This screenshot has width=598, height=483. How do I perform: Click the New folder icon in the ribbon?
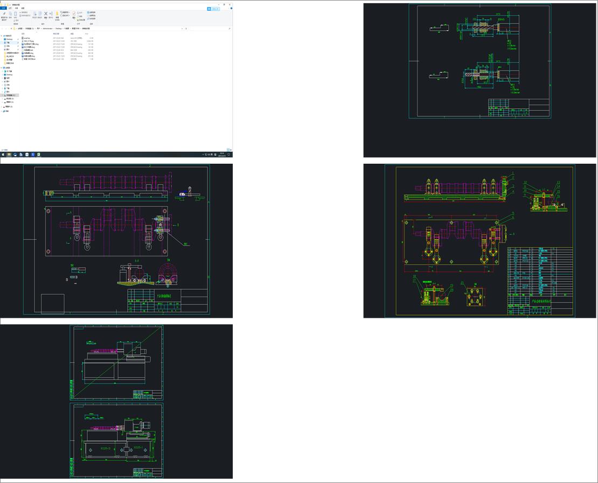57,15
